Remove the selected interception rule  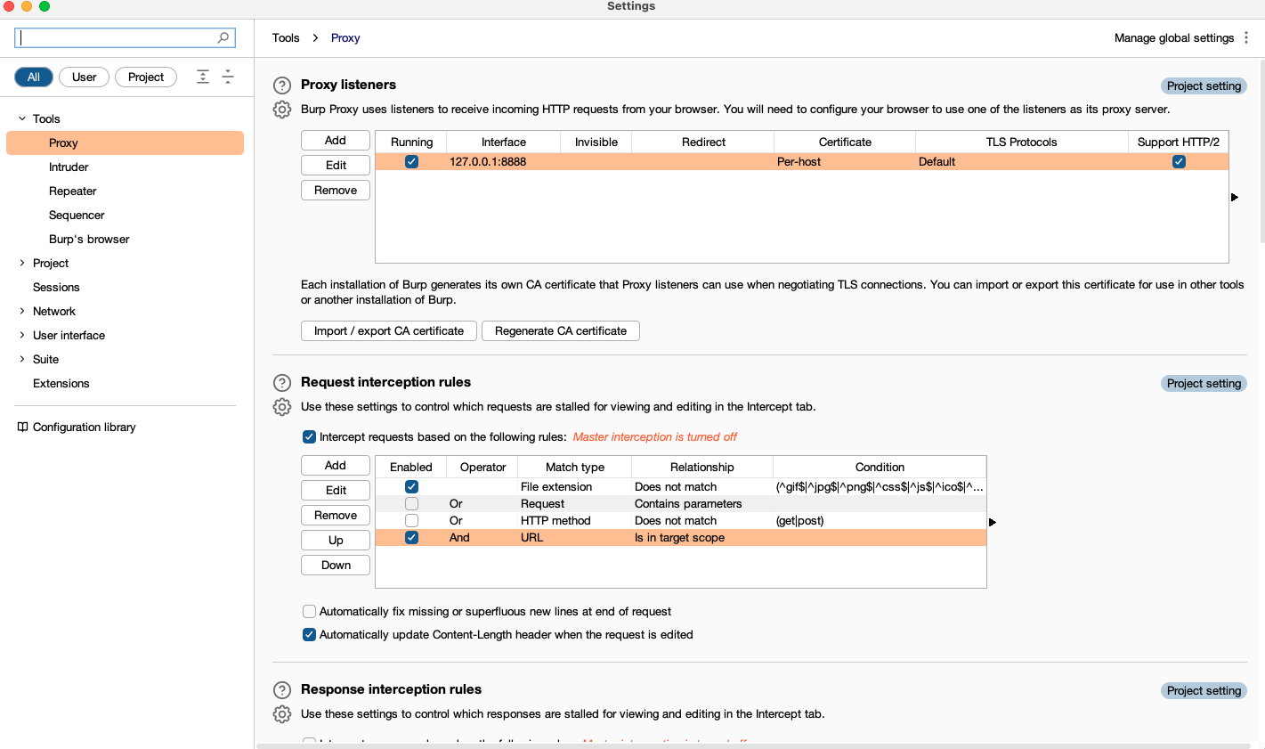tap(336, 515)
